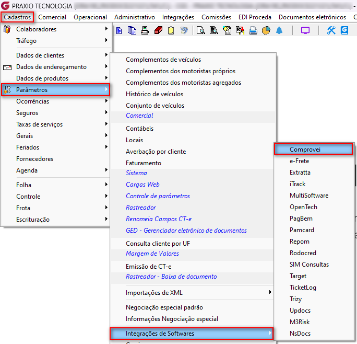Viewport: 357px width, 344px height.
Task: Open the pie chart toolbar icon
Action: click(266, 30)
